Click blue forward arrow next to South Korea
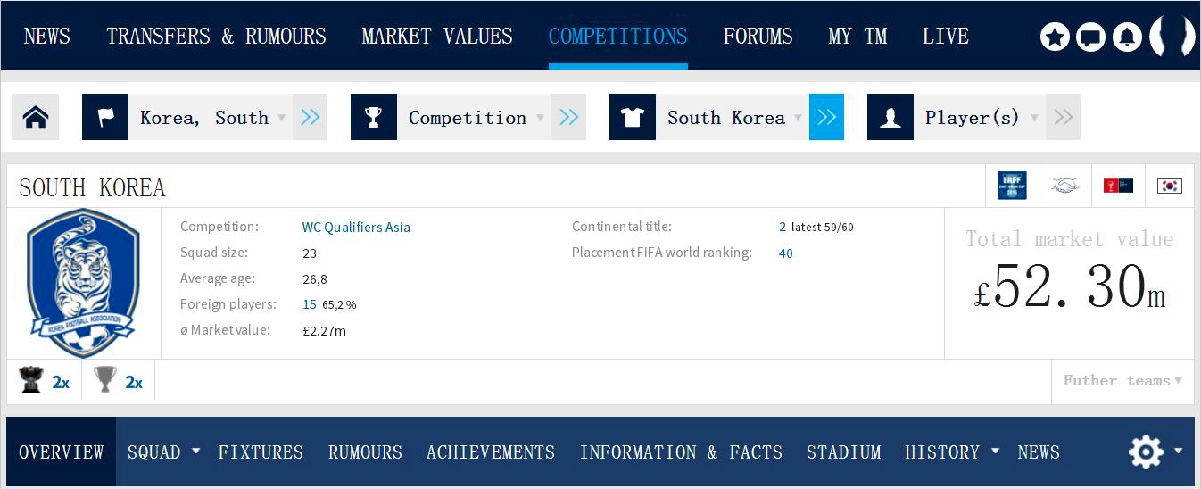Viewport: 1201px width, 489px height. tap(826, 117)
